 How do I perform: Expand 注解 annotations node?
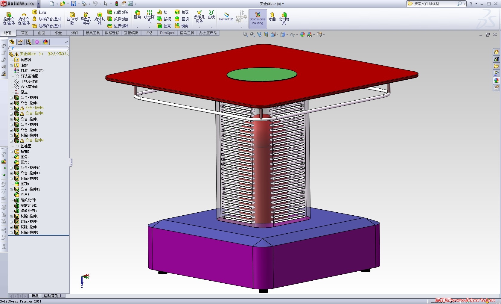point(11,66)
